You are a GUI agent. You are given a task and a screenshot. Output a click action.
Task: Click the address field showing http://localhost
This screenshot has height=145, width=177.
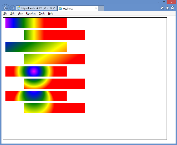pos(32,8)
